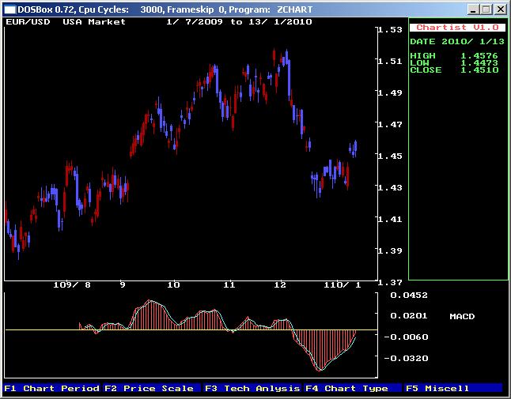
Task: Open the F3 Tech Anlysis menu
Action: point(252,388)
